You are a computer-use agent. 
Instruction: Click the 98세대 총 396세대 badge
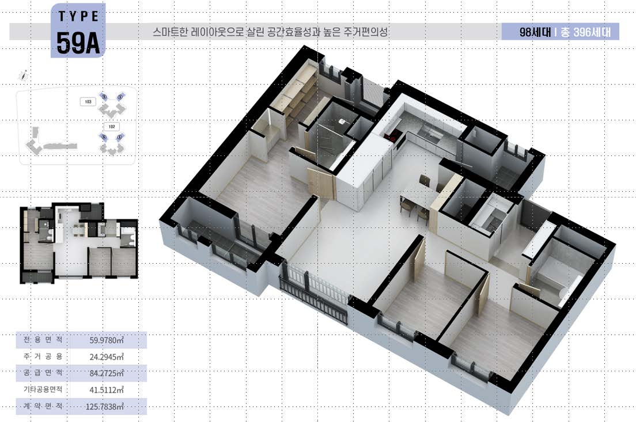560,32
